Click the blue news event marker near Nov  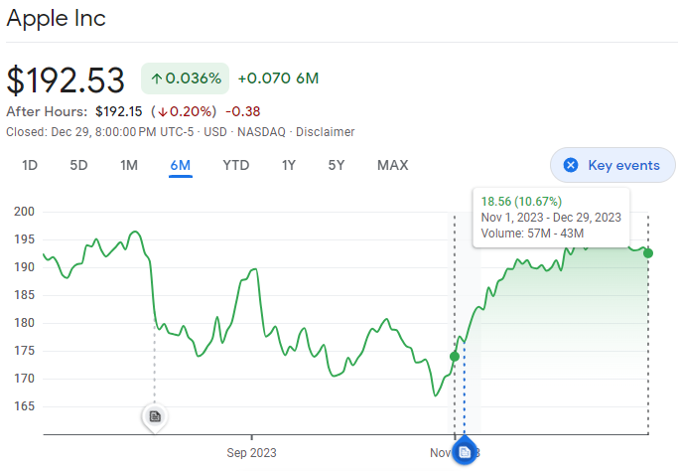pyautogui.click(x=465, y=452)
